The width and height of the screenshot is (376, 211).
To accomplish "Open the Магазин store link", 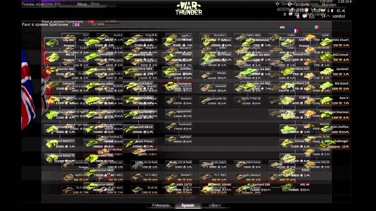I will (329, 4).
